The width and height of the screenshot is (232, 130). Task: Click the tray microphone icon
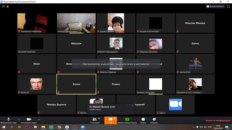(x=197, y=127)
